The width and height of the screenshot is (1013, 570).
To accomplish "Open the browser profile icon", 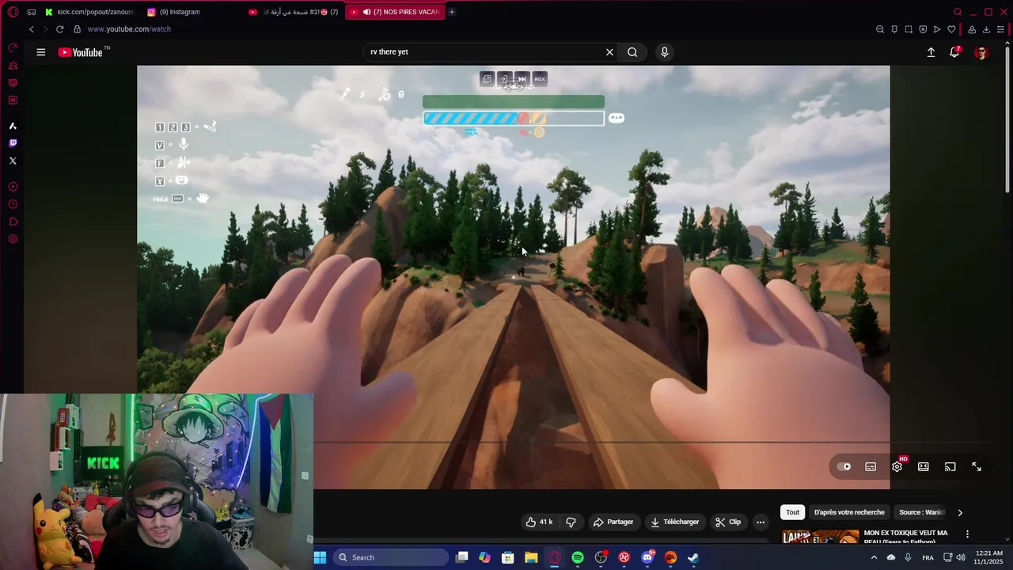I will coord(972,29).
